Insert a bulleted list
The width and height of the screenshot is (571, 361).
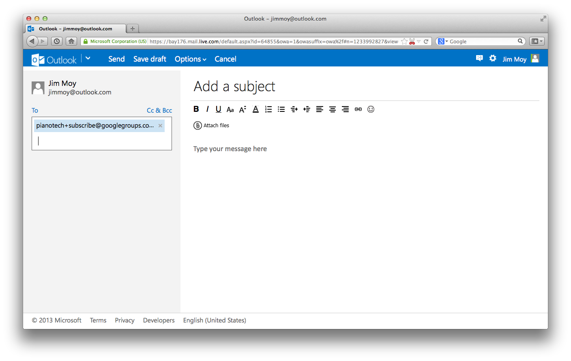(281, 109)
